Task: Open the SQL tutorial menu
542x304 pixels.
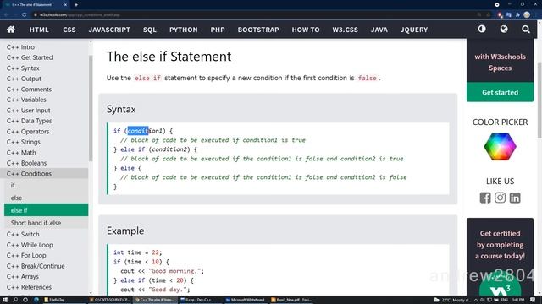Action: click(150, 30)
